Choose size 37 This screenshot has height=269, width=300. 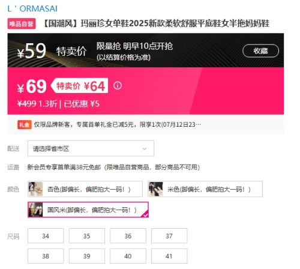tap(169, 236)
